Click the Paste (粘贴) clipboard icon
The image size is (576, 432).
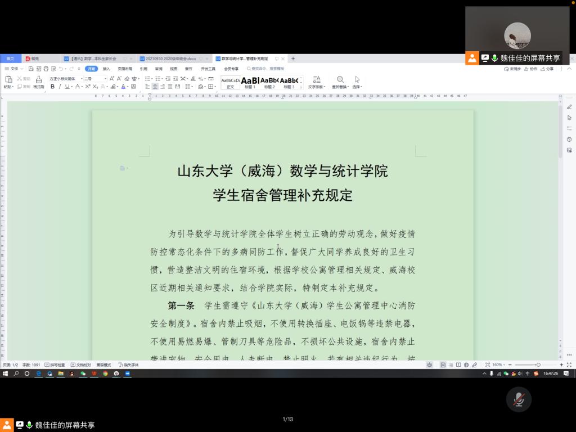(8, 80)
